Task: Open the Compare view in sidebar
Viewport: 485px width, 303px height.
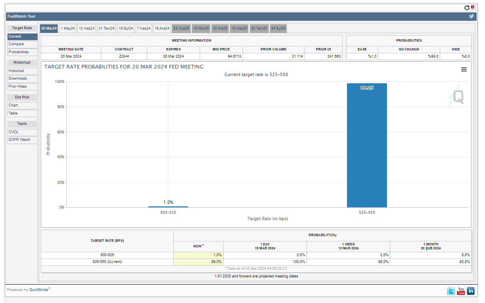Action: (x=22, y=44)
